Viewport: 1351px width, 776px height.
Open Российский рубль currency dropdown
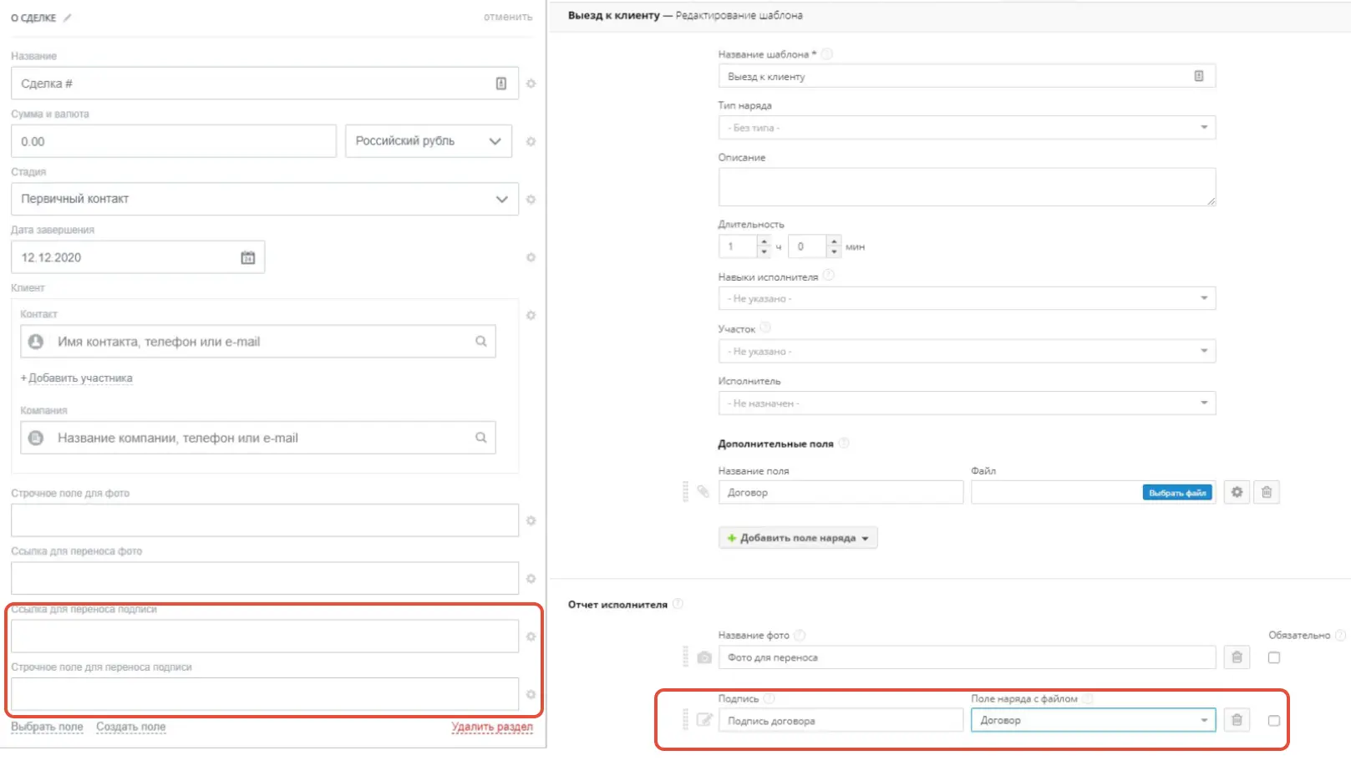click(x=429, y=141)
